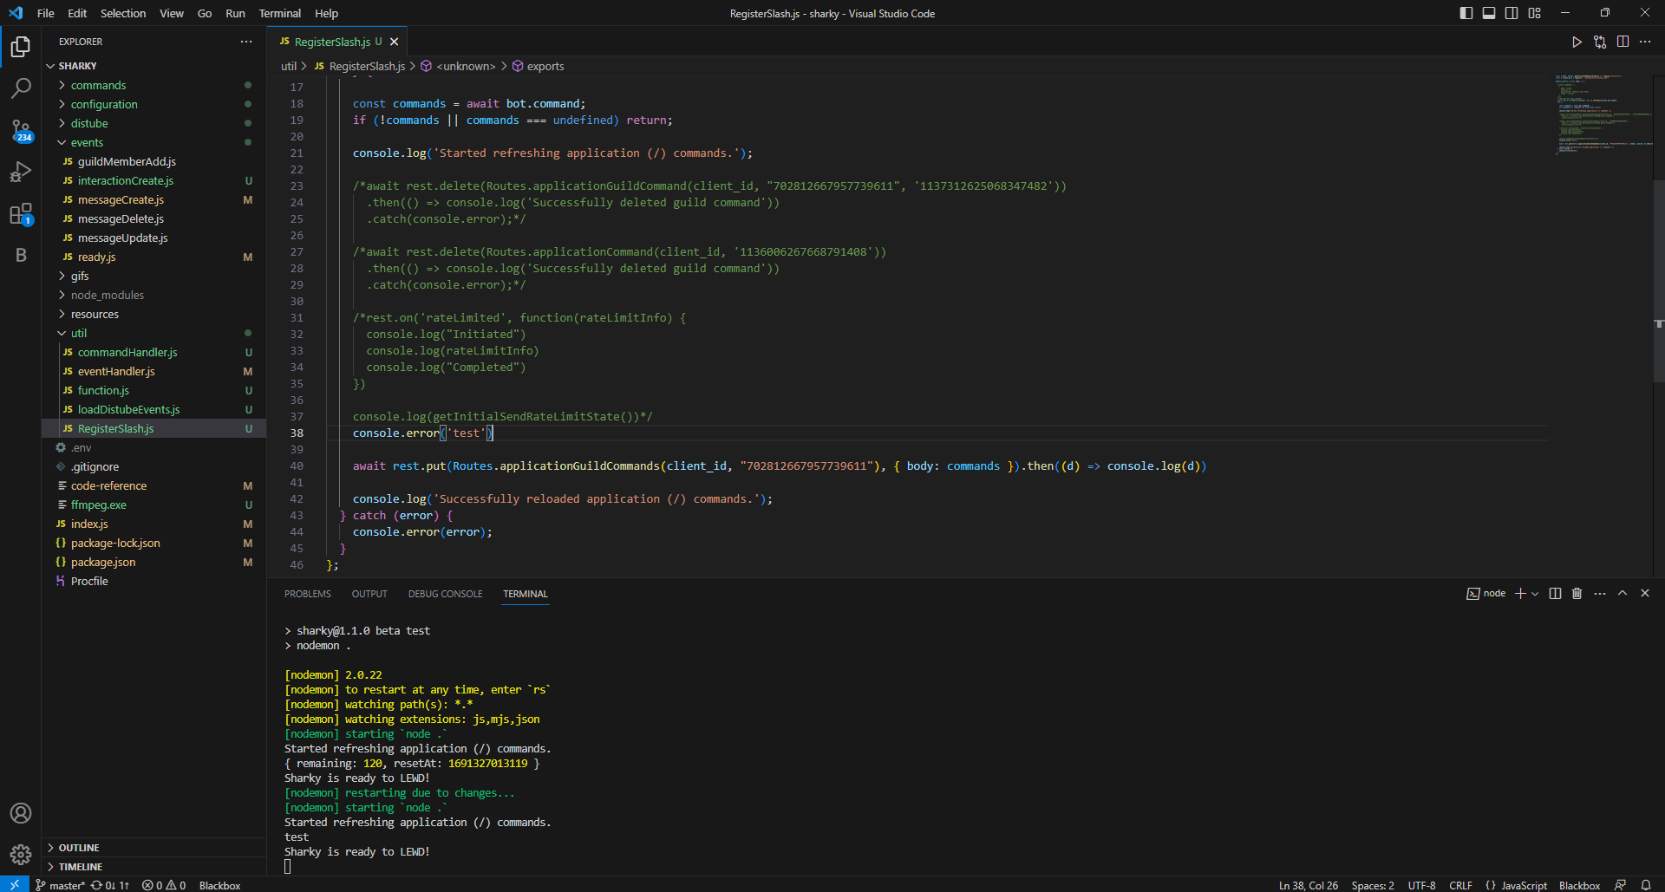Kill the terminal with trash icon
This screenshot has width=1665, height=892.
click(1577, 594)
